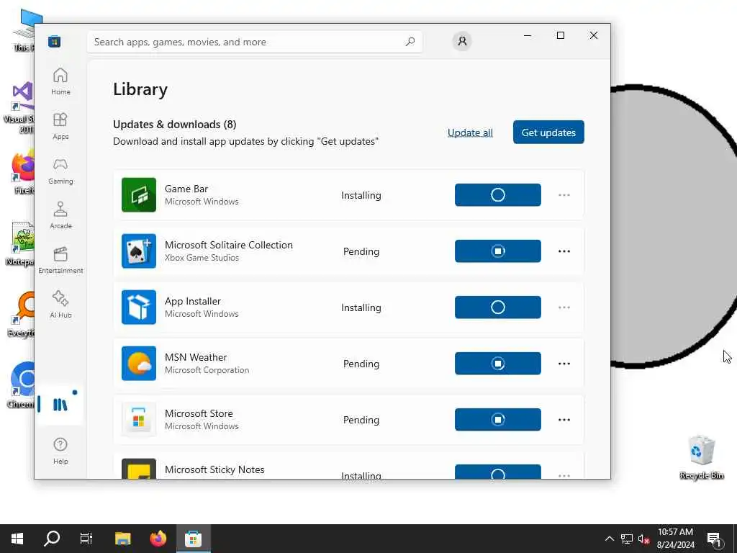Click Game Bar installing progress button
Image resolution: width=737 pixels, height=553 pixels.
coord(498,194)
